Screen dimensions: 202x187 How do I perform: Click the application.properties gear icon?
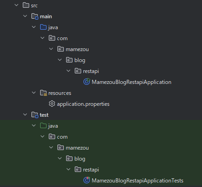coord(52,104)
